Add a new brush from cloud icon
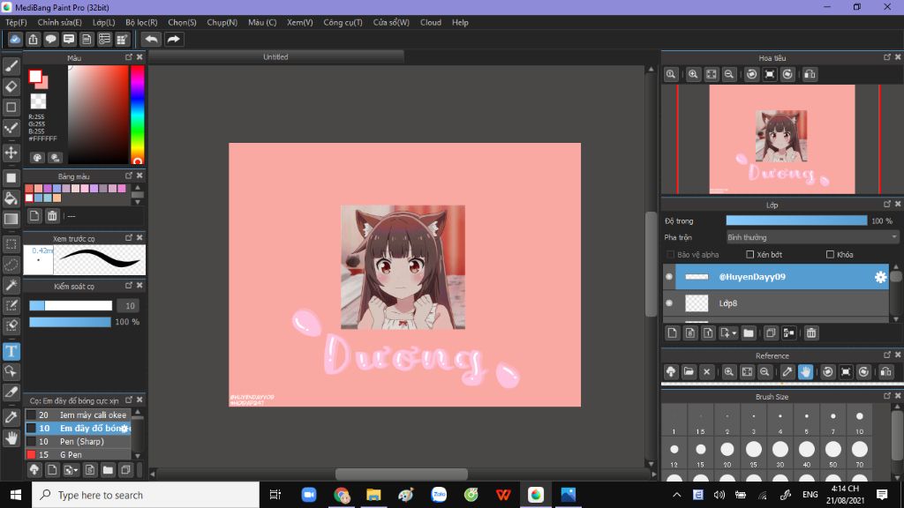Viewport: 904px width, 508px height. pos(34,470)
